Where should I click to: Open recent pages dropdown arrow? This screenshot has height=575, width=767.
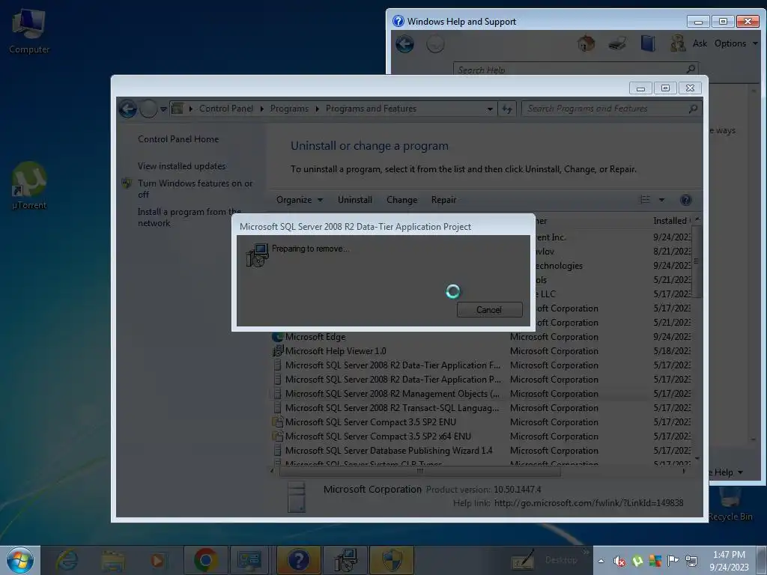pyautogui.click(x=163, y=109)
